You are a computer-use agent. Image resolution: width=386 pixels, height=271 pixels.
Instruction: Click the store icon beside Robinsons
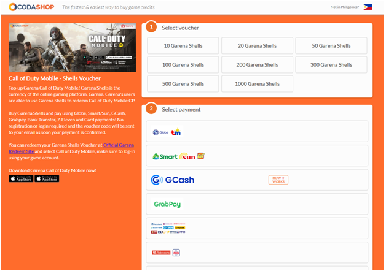176,253
